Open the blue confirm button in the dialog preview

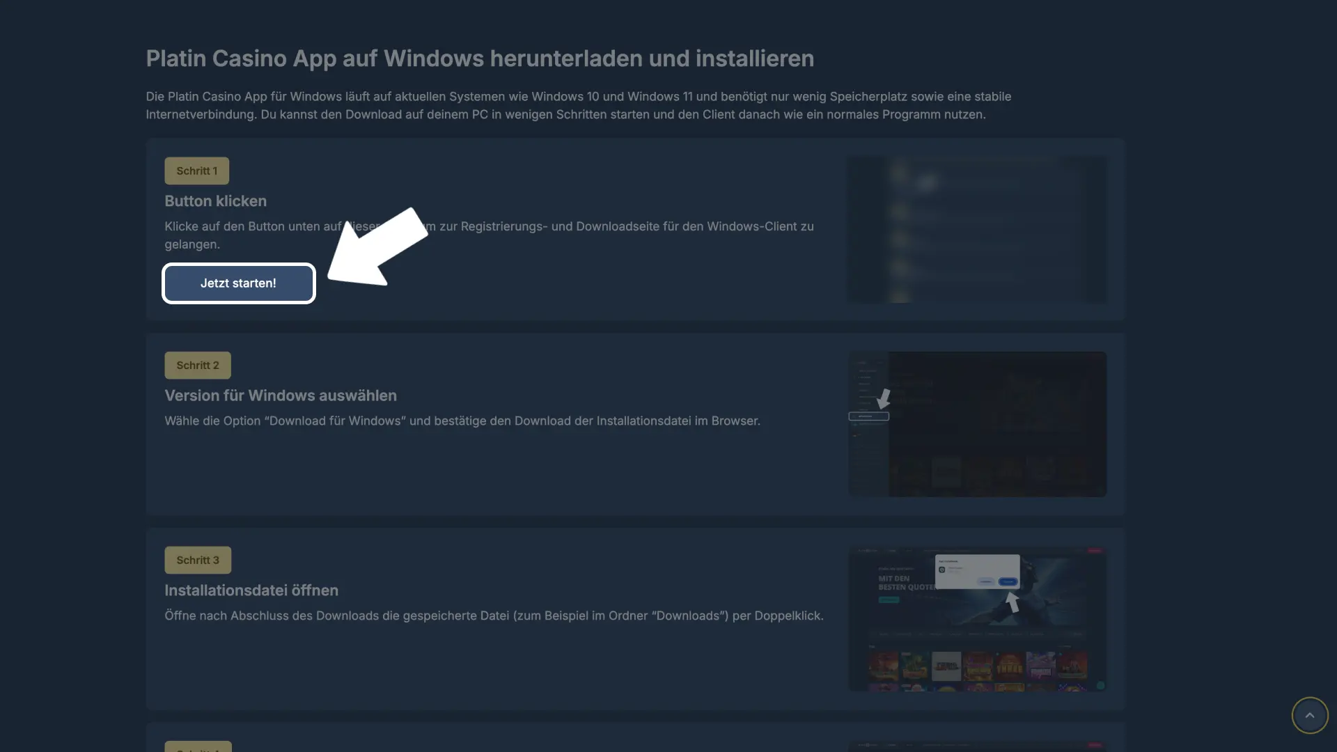1008,581
